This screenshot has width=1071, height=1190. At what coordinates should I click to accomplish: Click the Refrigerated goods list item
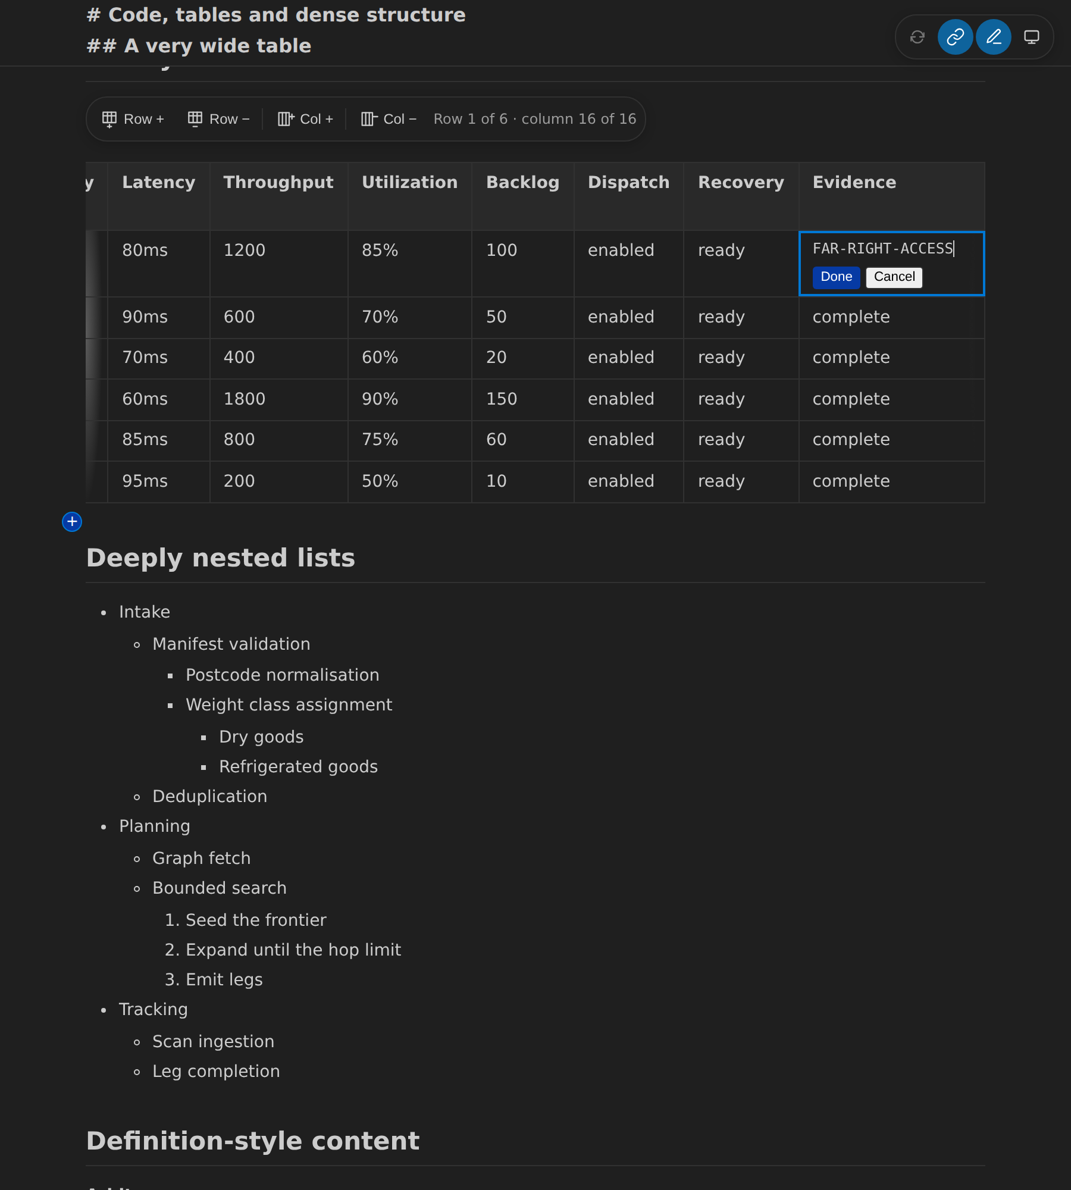click(299, 766)
